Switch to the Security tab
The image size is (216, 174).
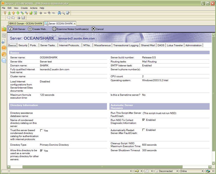(x=23, y=45)
